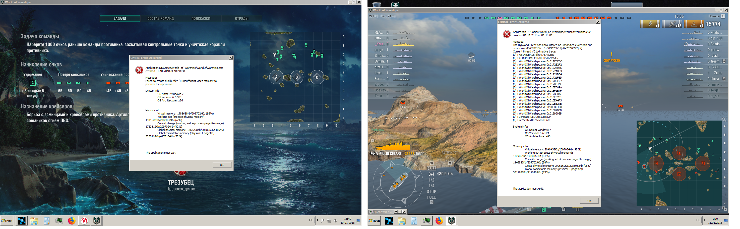Click the T consumable key slot
The image size is (740, 229).
point(577,210)
